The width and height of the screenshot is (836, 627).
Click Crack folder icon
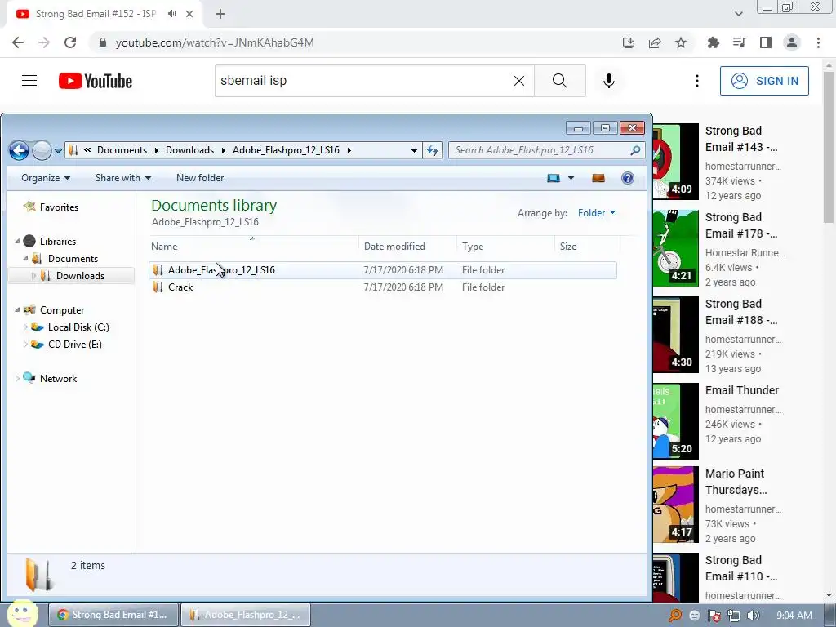(158, 287)
